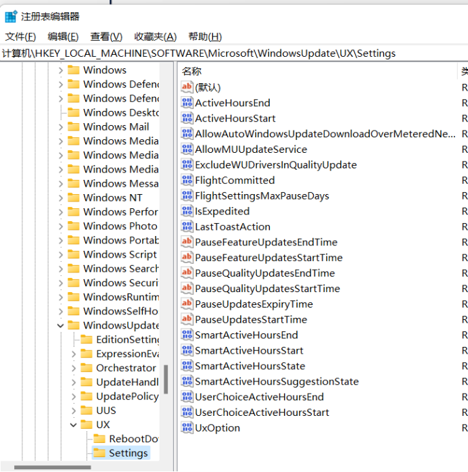Select the PauseUpdatesExpiryTime string icon
The width and height of the screenshot is (468, 472).
(187, 304)
